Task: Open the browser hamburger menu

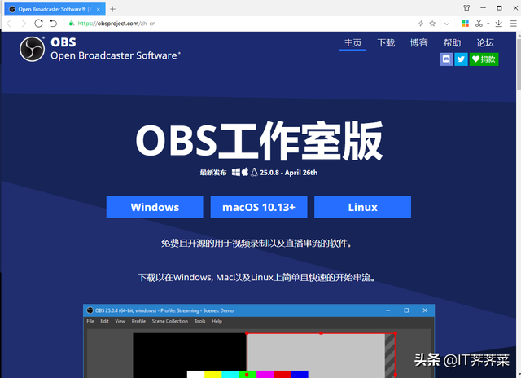Action: [x=514, y=24]
